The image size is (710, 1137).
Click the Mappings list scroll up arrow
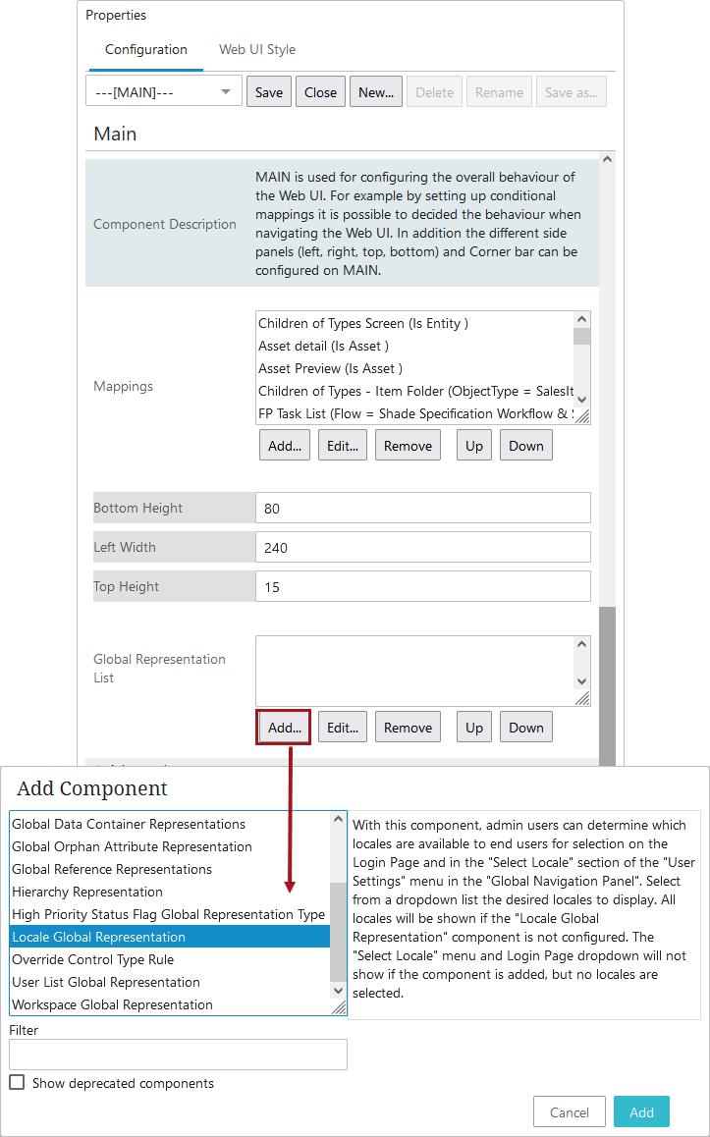coord(581,319)
